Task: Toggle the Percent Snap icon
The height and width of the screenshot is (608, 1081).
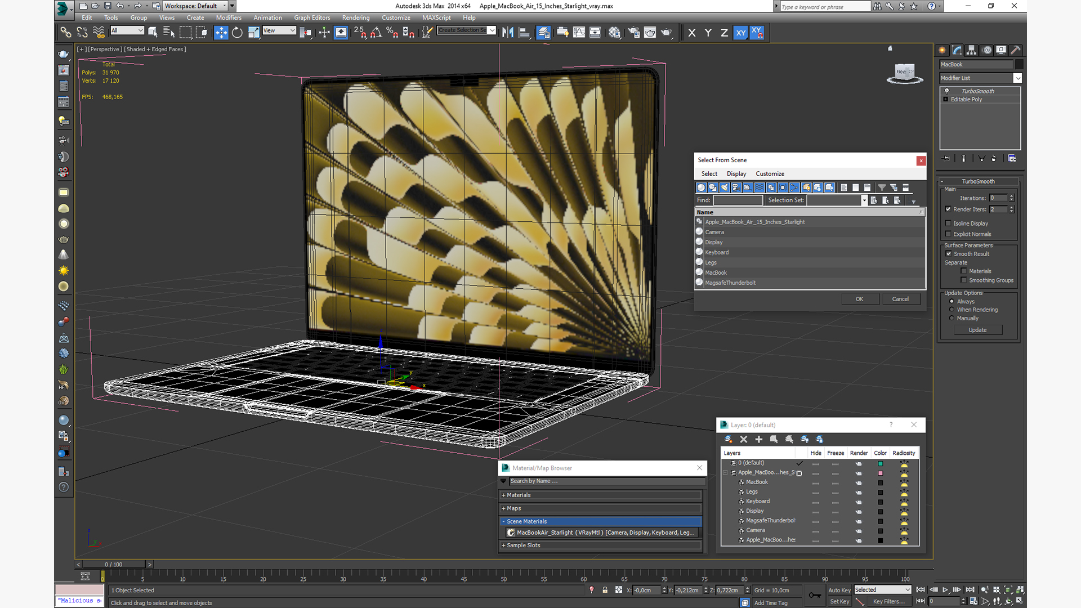Action: point(392,33)
